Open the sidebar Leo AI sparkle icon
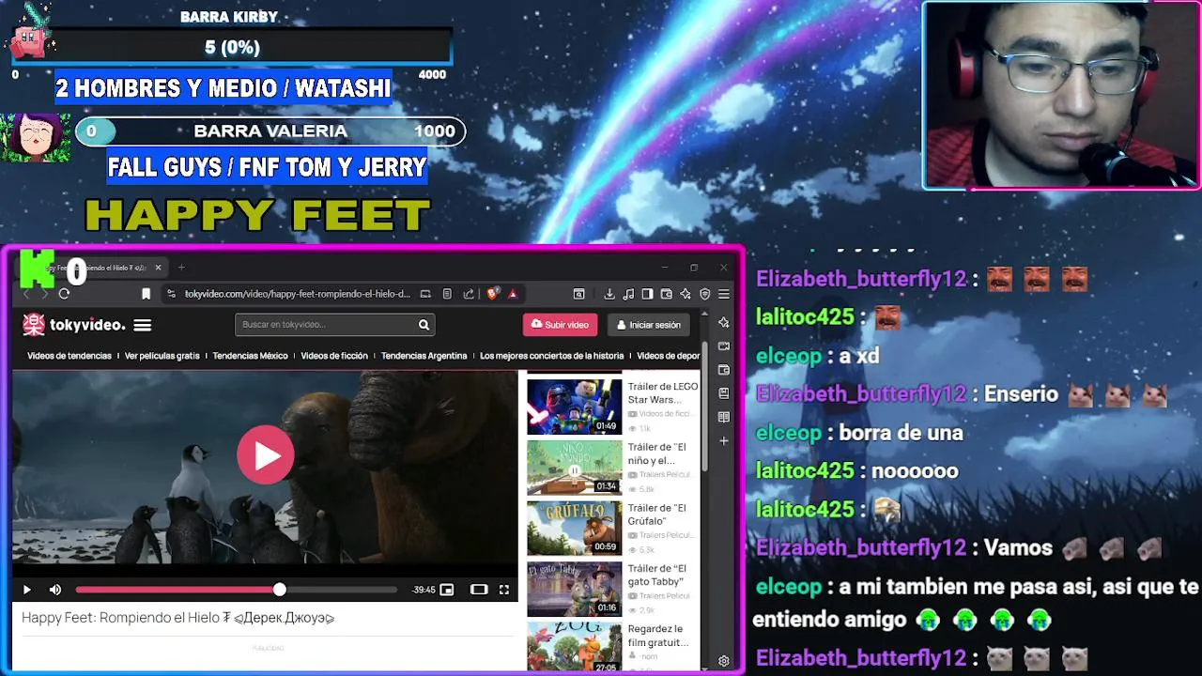This screenshot has height=676, width=1202. click(x=723, y=322)
